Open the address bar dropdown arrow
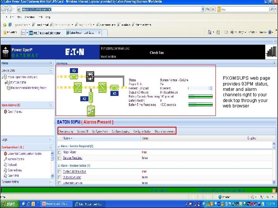The image size is (278, 208). coord(203,9)
